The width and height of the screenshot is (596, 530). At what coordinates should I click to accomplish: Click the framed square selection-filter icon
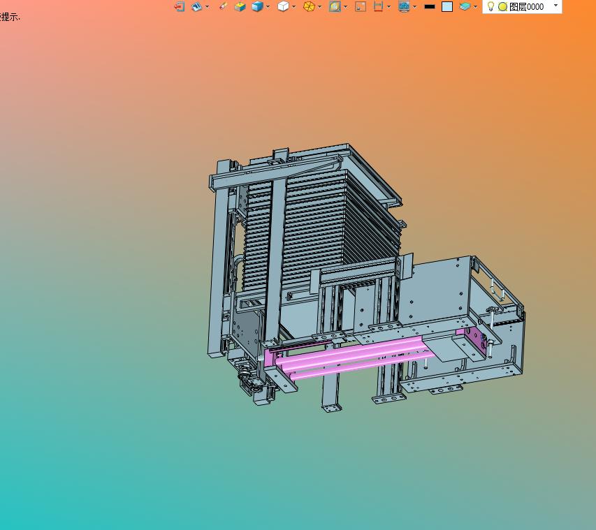[x=335, y=6]
